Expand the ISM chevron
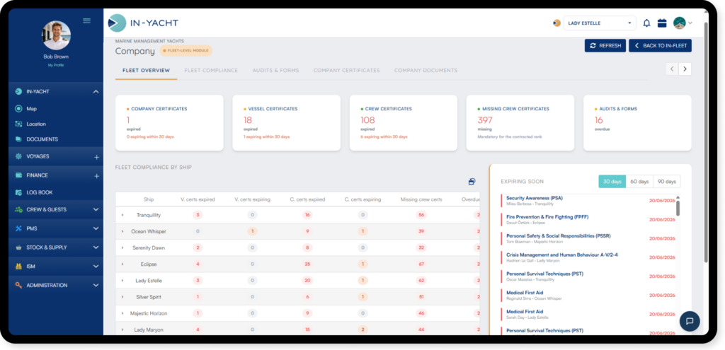 (x=96, y=267)
